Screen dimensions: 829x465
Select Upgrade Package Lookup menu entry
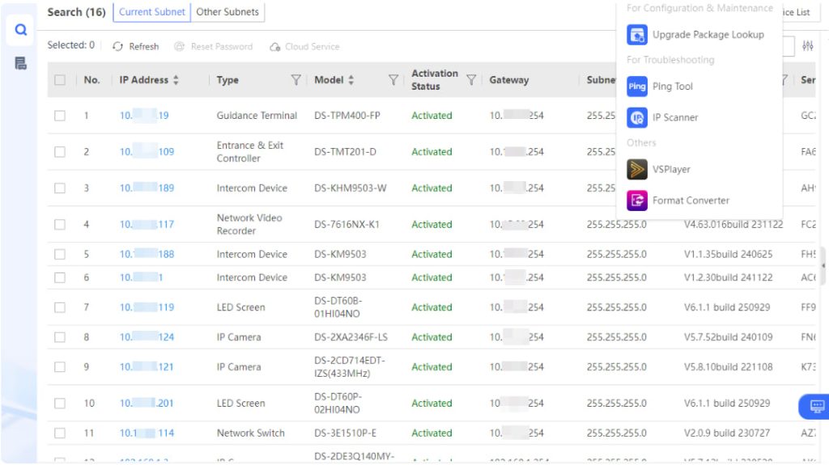pos(708,35)
